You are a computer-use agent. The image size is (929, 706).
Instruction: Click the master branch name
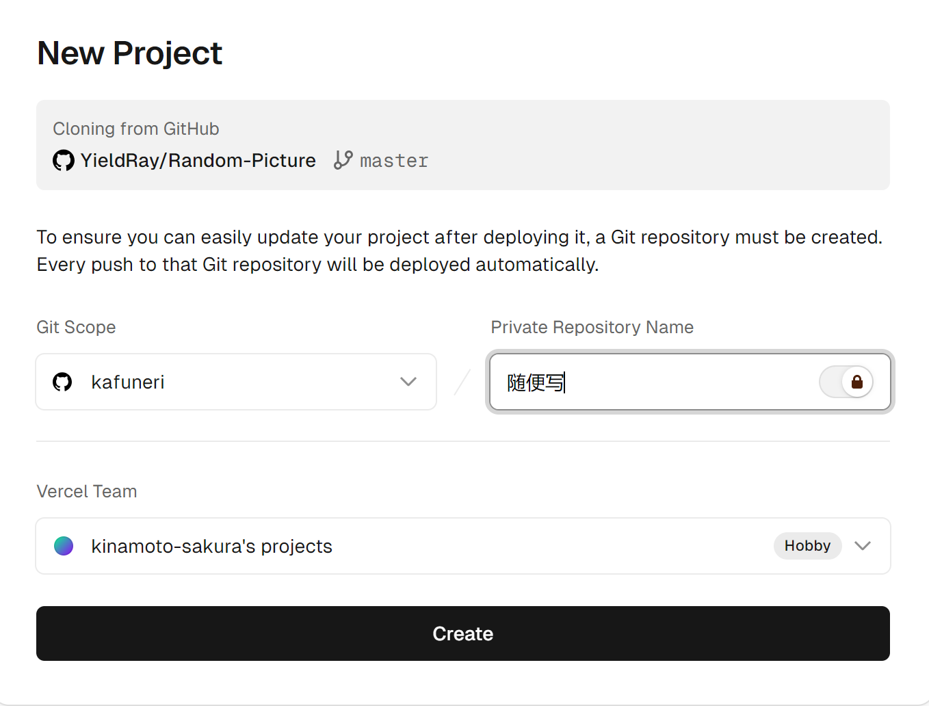point(394,161)
